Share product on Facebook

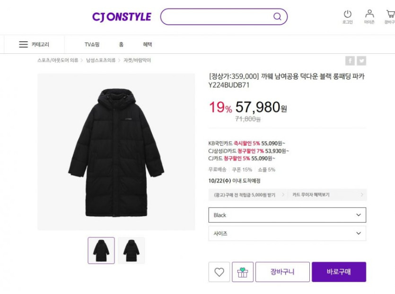[350, 60]
